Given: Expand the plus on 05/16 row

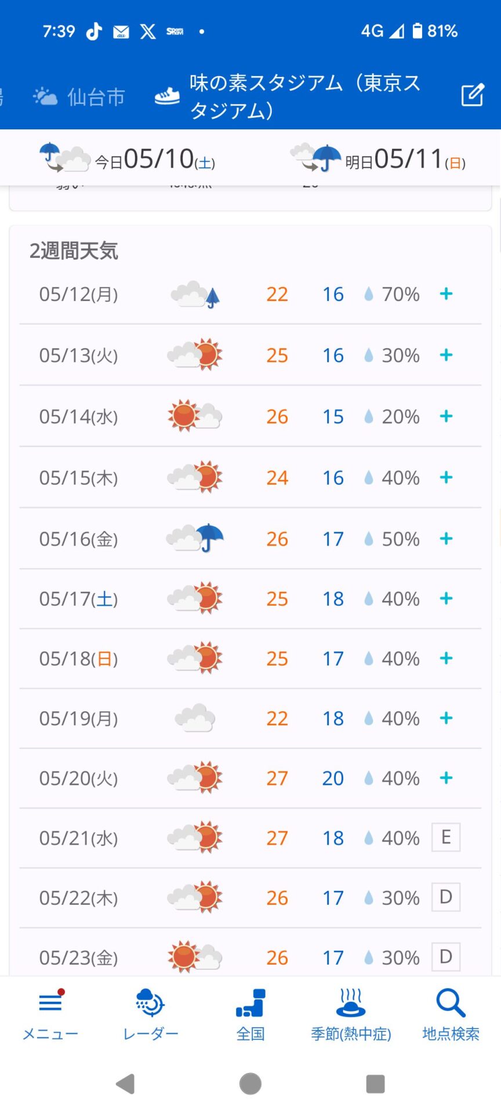Looking at the screenshot, I should [446, 539].
